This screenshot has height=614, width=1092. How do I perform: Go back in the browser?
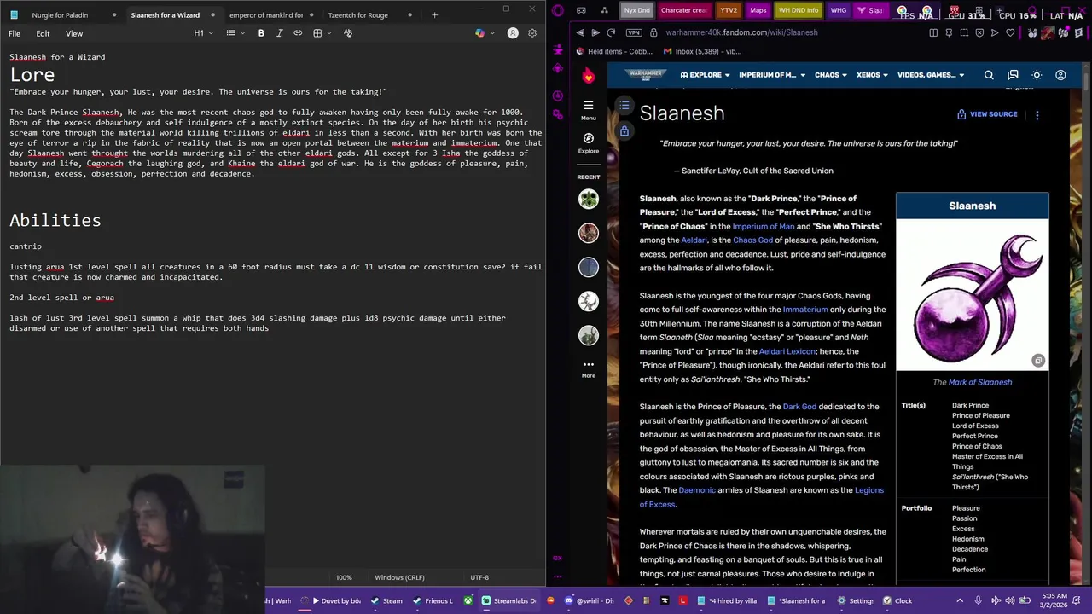(x=580, y=32)
